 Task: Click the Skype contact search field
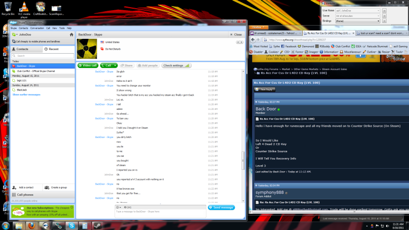(x=43, y=56)
